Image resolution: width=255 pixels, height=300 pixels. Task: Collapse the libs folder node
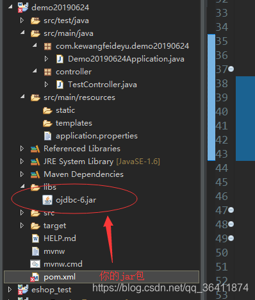click(22, 187)
